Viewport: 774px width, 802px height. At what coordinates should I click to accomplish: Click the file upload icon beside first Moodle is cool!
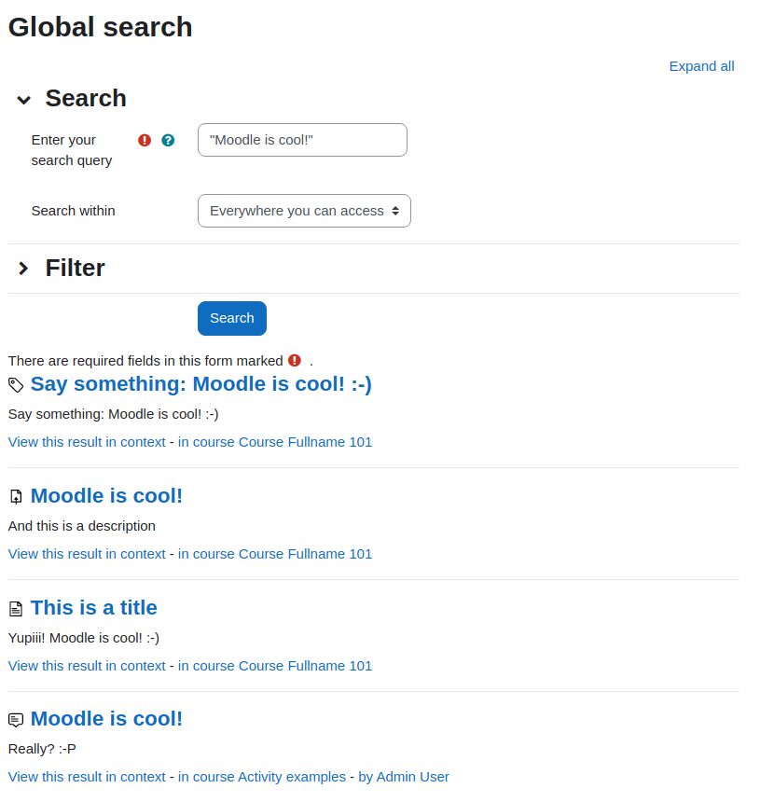click(16, 497)
